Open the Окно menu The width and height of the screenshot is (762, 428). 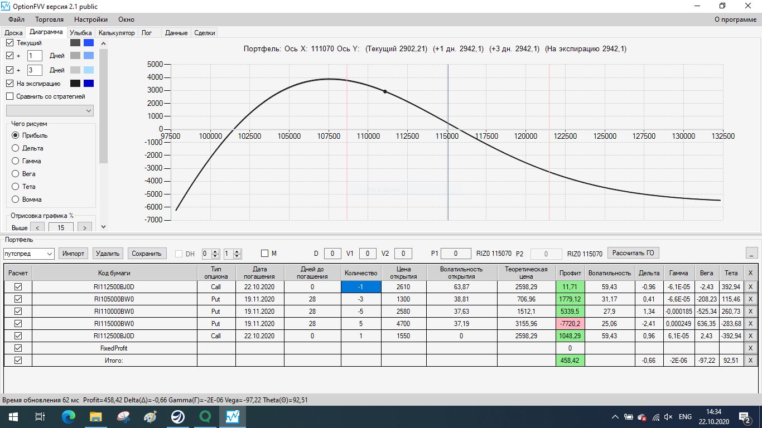click(x=126, y=20)
